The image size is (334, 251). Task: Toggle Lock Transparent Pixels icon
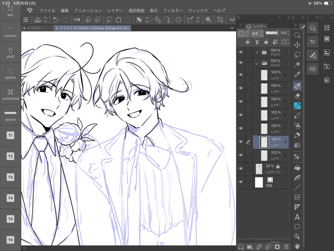click(275, 42)
